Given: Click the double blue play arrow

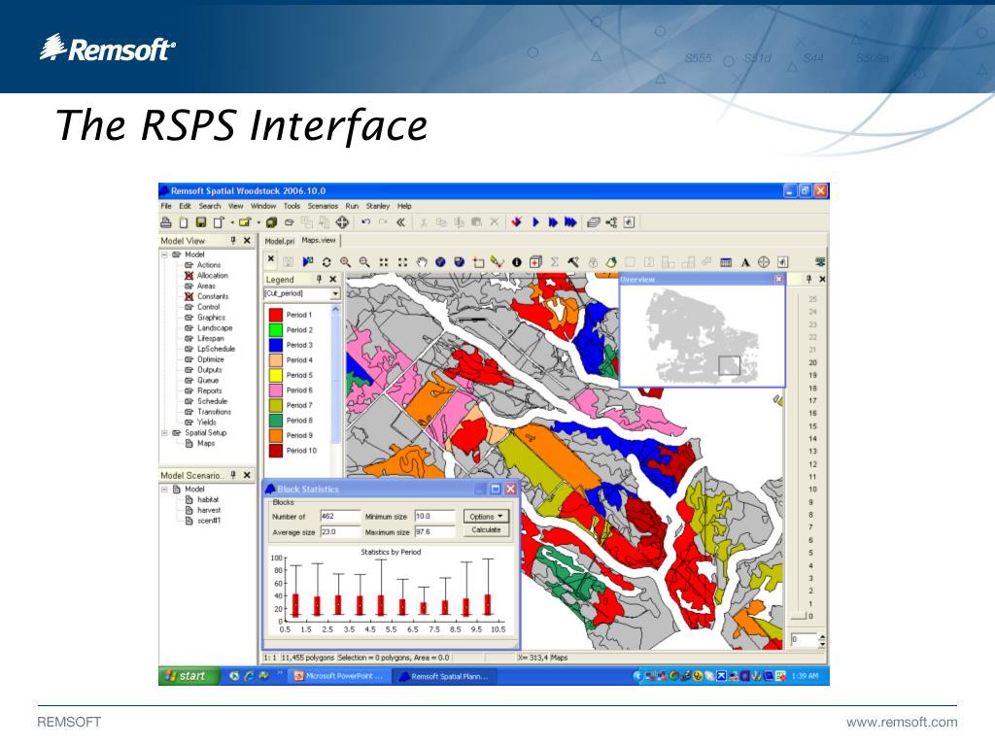Looking at the screenshot, I should point(553,222).
